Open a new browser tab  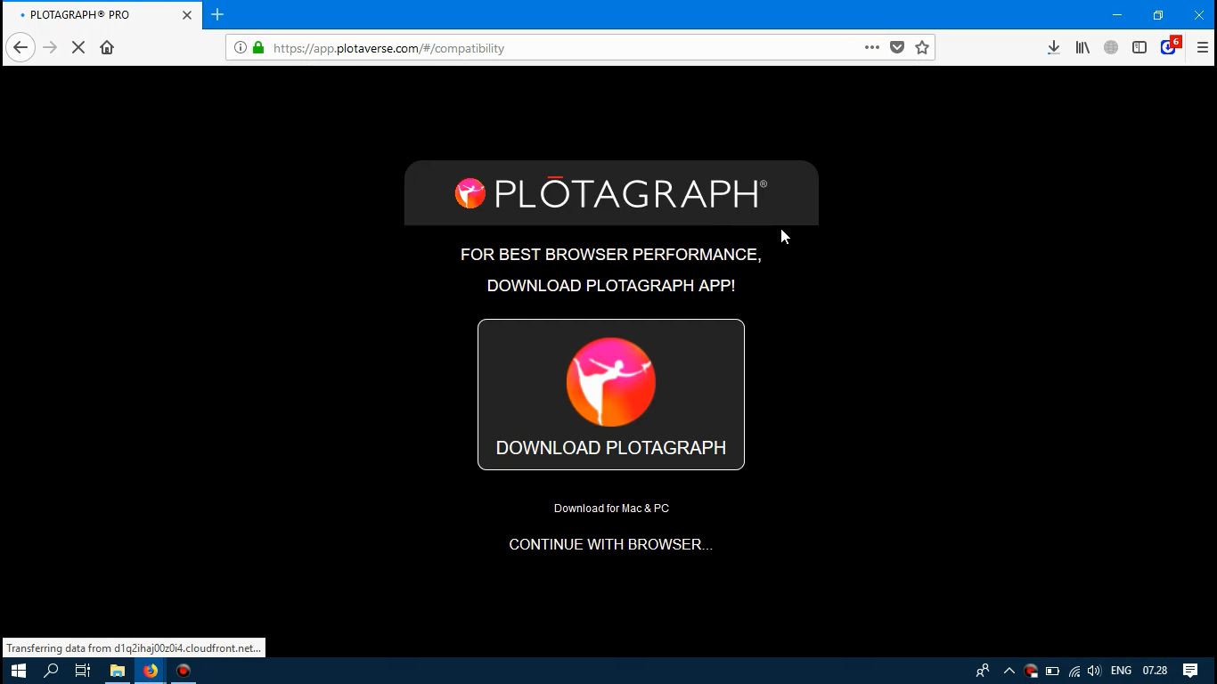pyautogui.click(x=217, y=14)
